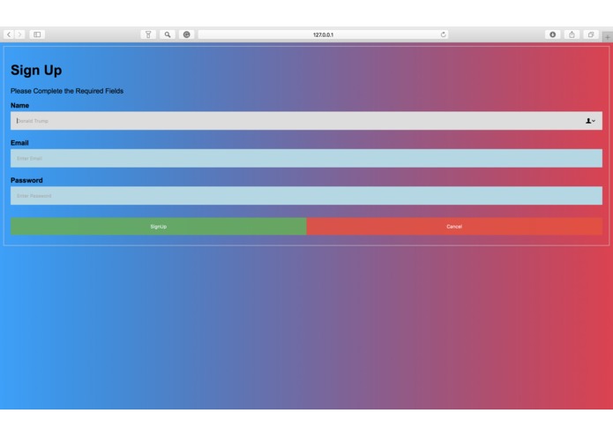Click the Sign Up heading
Viewport: 613px width, 436px height.
[36, 71]
